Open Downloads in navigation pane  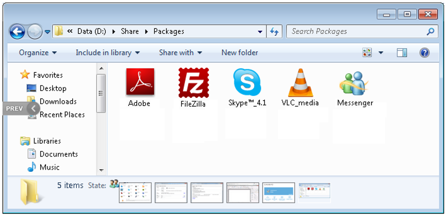pyautogui.click(x=58, y=101)
